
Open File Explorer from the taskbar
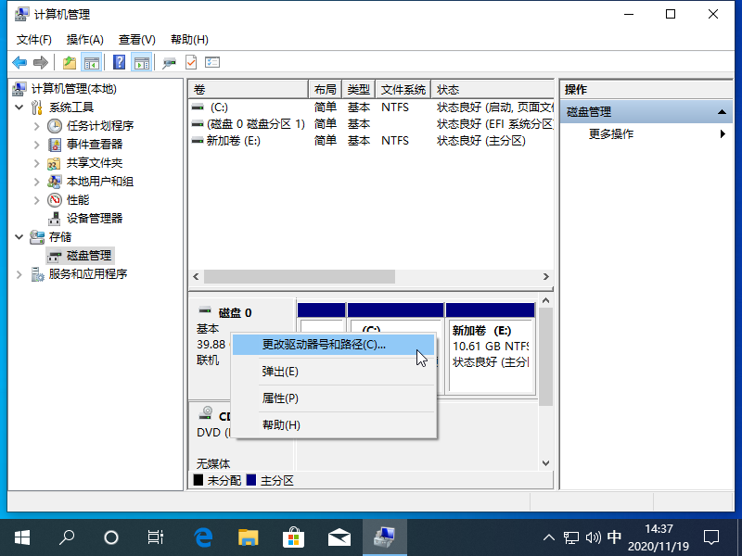click(x=248, y=537)
